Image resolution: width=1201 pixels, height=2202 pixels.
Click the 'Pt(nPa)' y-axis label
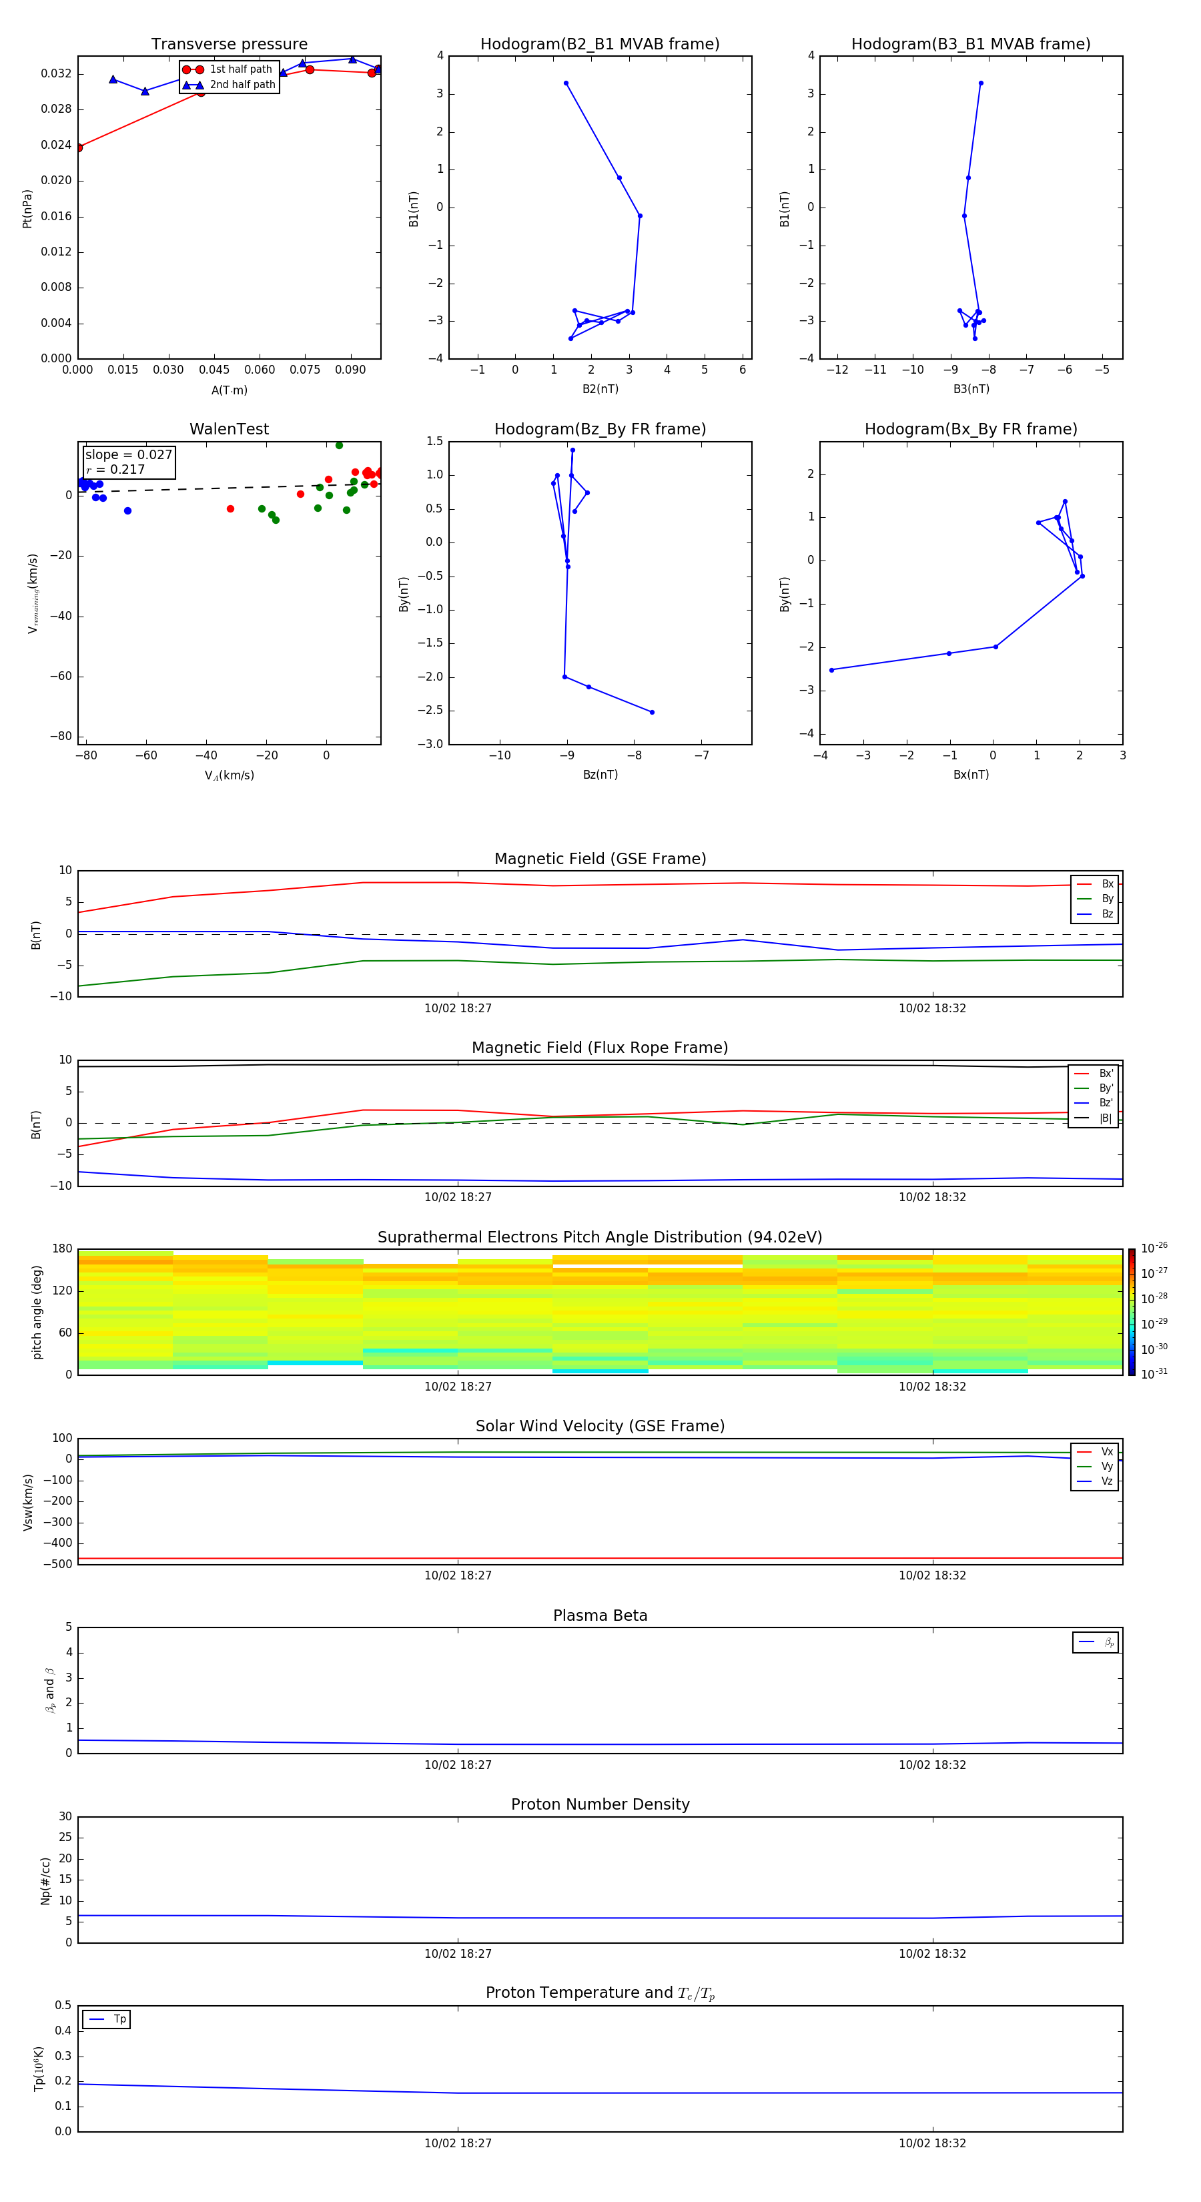[27, 209]
